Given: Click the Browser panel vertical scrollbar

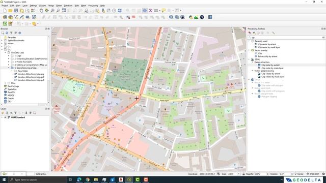Looking at the screenshot, I should coord(48,70).
